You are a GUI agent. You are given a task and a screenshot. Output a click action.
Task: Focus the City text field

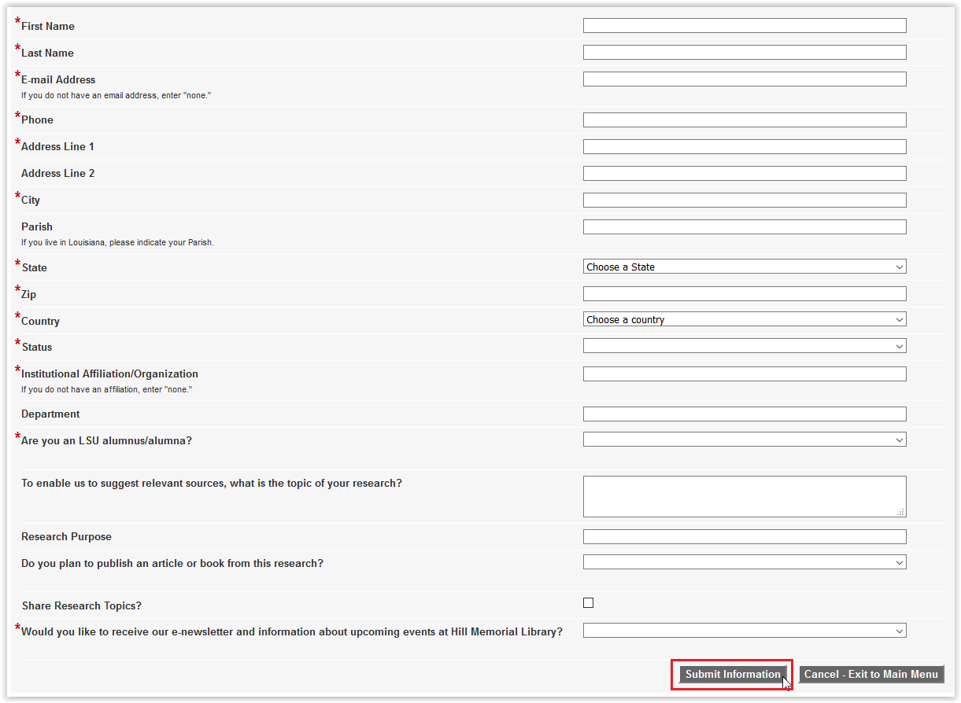(744, 200)
